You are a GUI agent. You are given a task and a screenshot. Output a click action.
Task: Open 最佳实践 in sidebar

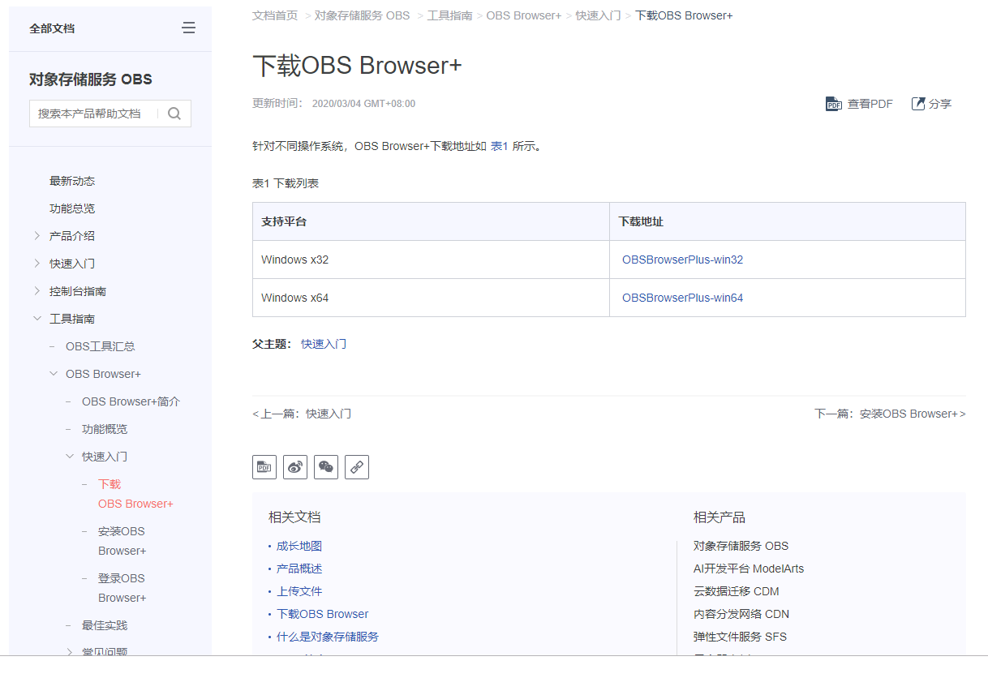(x=105, y=625)
